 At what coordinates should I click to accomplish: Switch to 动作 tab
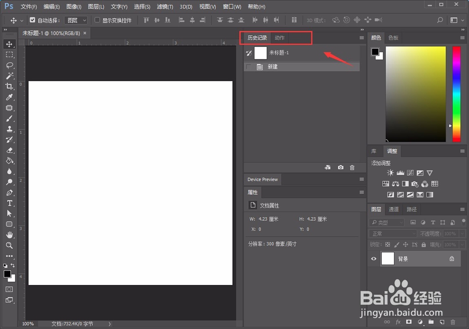(x=280, y=37)
